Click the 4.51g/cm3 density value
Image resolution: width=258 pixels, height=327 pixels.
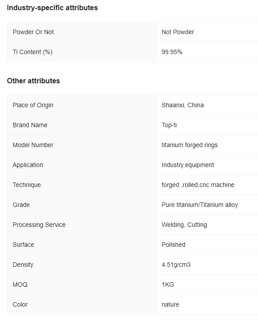click(x=176, y=265)
